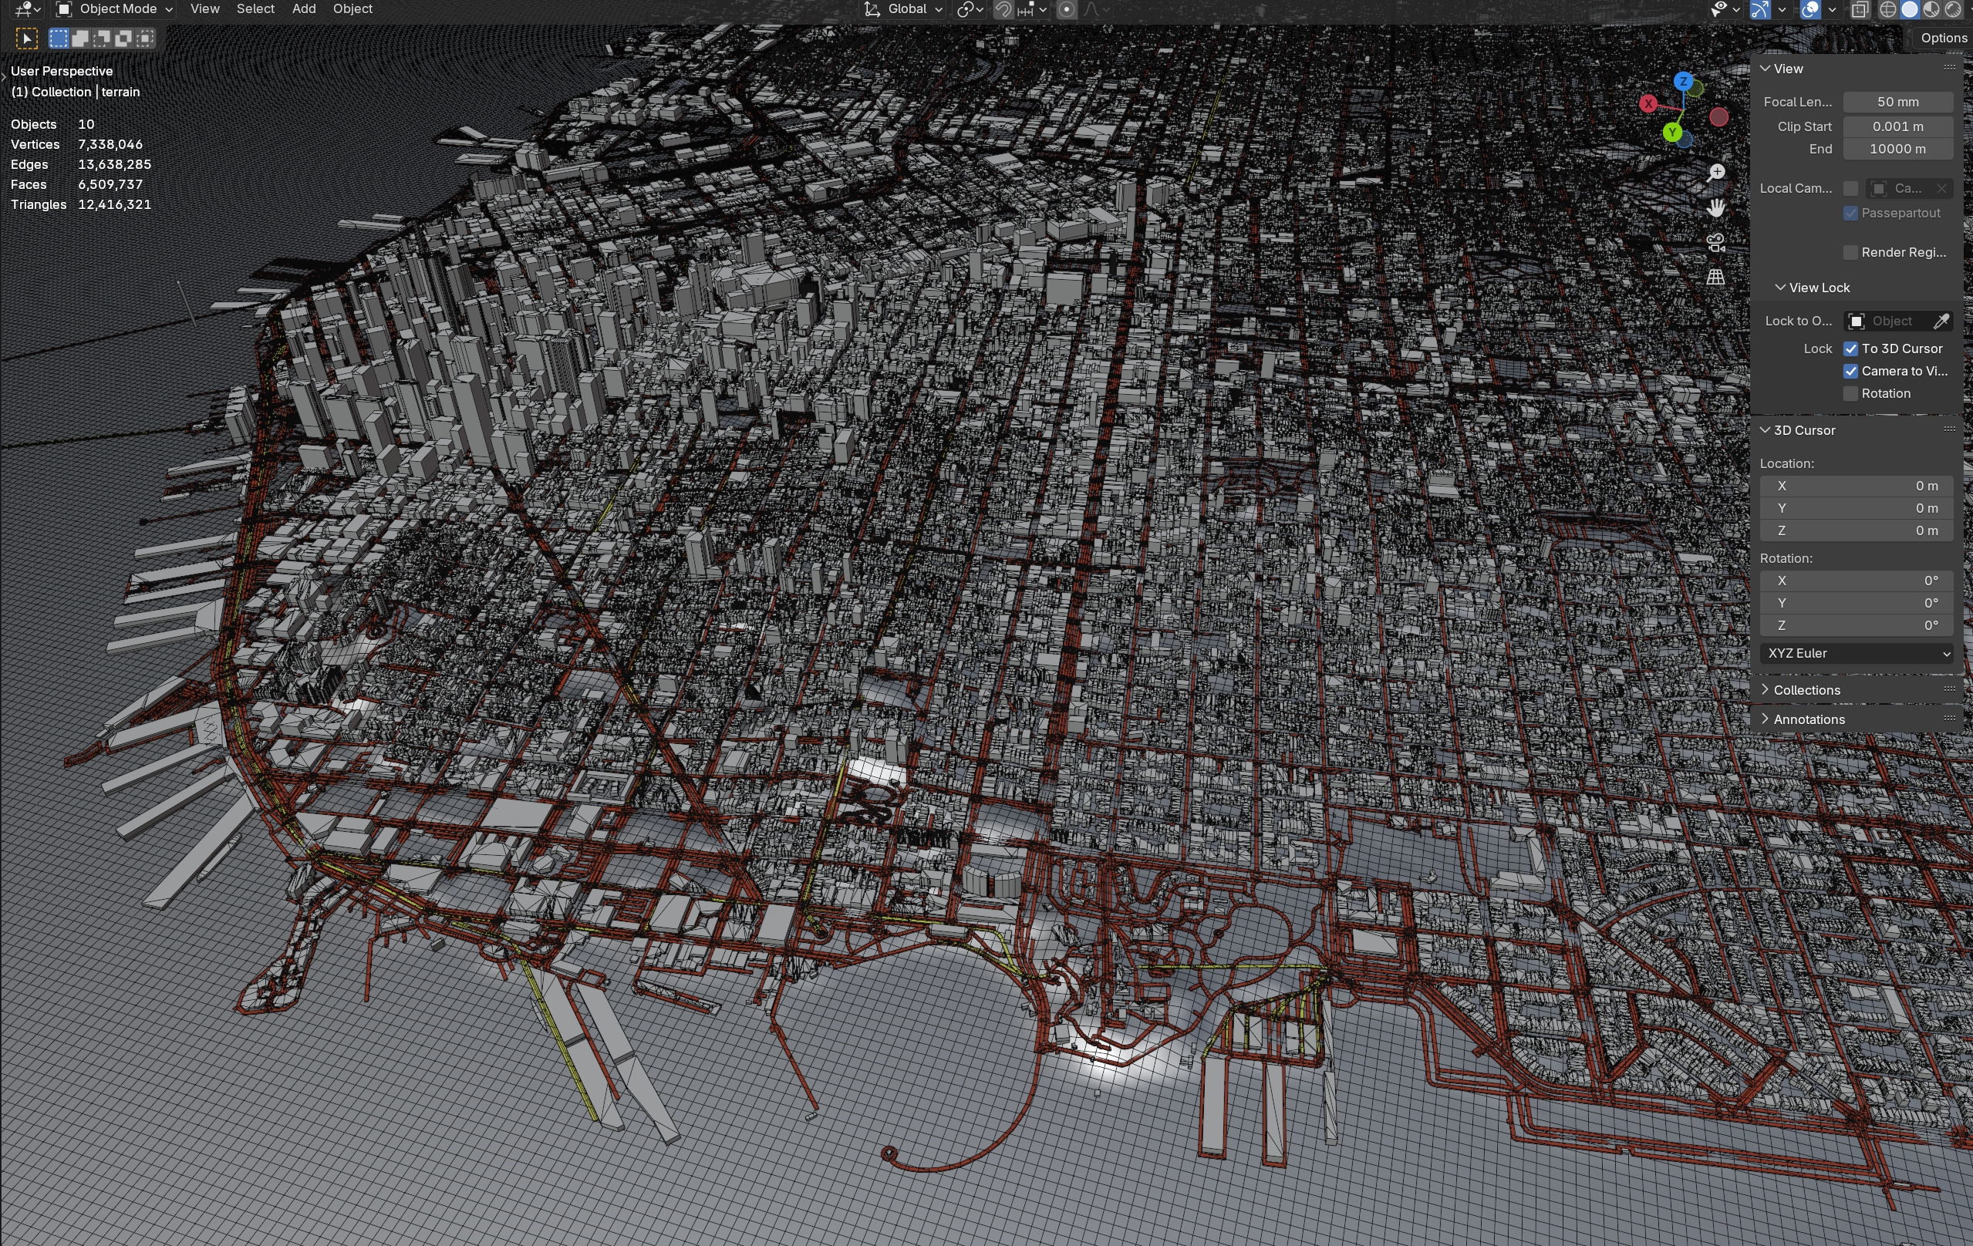Screen dimensions: 1973x1246
Task: Toggle proportional editing icon in header
Action: click(x=1067, y=9)
